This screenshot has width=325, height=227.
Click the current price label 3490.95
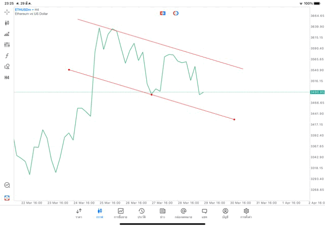(317, 92)
